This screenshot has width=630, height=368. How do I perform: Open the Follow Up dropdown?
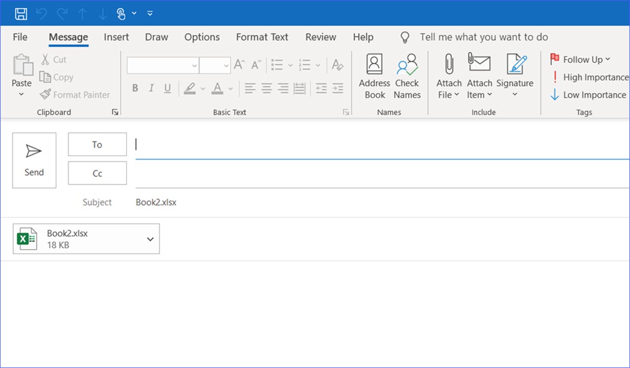pos(581,60)
